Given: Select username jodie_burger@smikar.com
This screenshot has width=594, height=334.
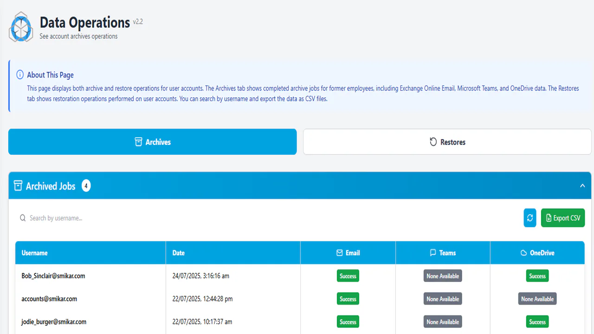Looking at the screenshot, I should click(x=54, y=322).
